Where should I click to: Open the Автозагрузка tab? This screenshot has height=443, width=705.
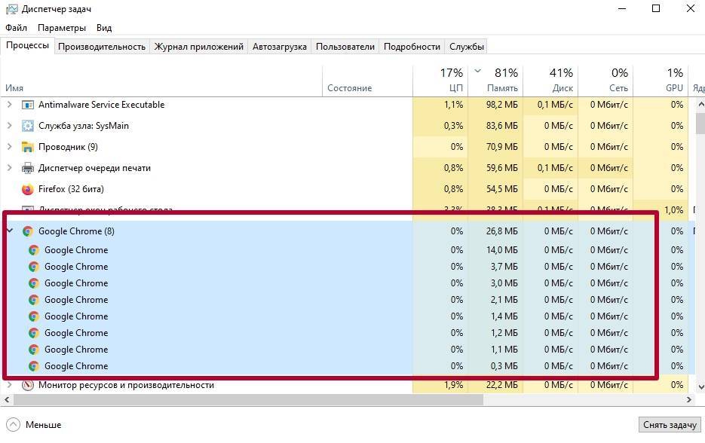click(x=279, y=47)
